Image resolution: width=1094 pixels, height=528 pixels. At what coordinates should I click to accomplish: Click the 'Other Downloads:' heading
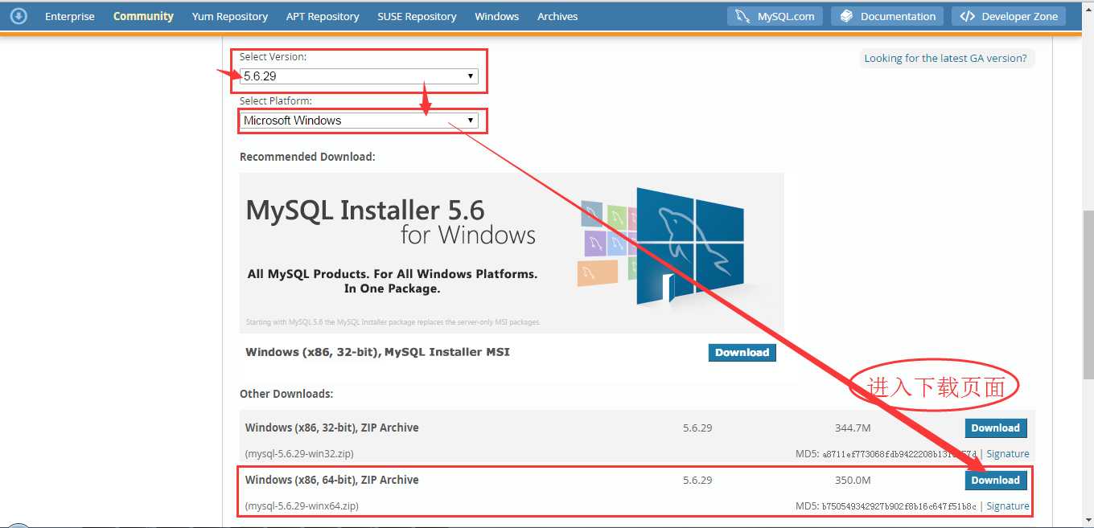click(x=286, y=394)
